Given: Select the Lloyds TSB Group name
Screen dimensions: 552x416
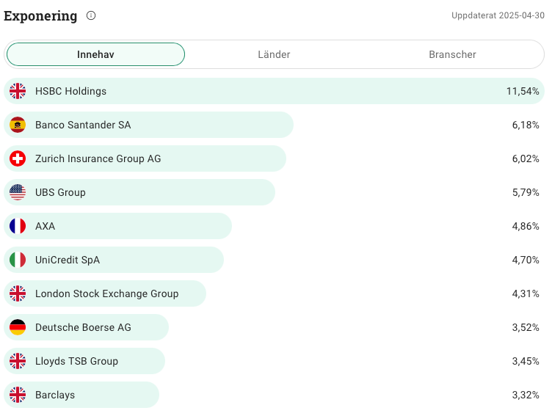Looking at the screenshot, I should point(77,361).
